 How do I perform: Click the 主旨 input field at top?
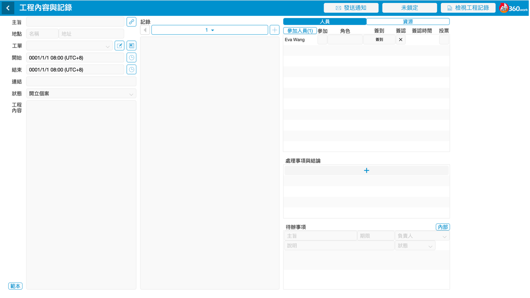coord(75,22)
